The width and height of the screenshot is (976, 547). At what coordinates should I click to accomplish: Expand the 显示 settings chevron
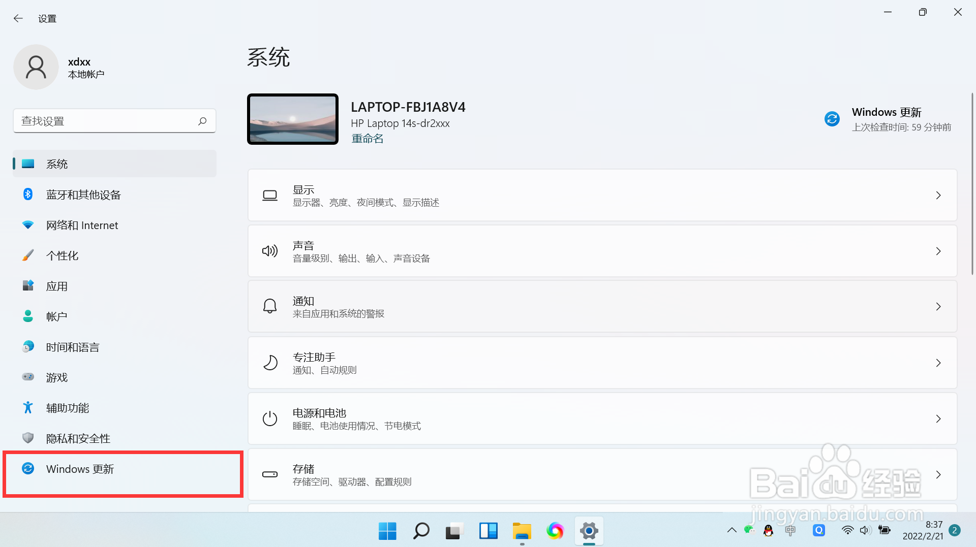coord(938,196)
